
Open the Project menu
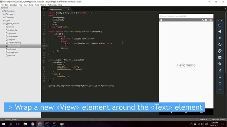pyautogui.click(x=43, y=5)
